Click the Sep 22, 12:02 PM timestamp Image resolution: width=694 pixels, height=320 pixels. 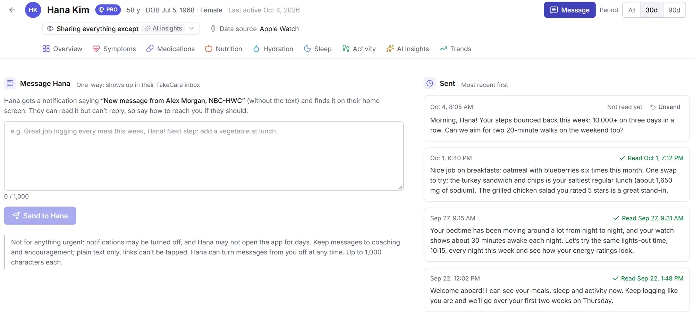click(455, 278)
